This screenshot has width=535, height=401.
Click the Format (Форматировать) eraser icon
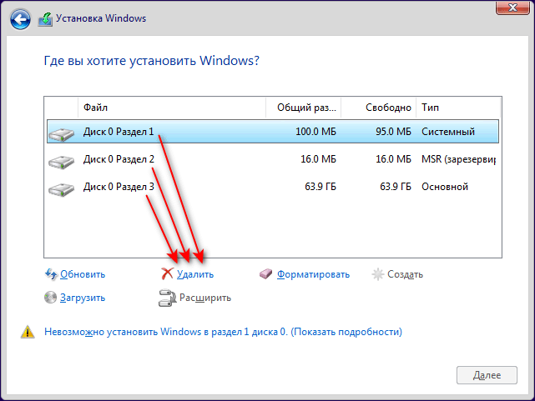coord(266,274)
